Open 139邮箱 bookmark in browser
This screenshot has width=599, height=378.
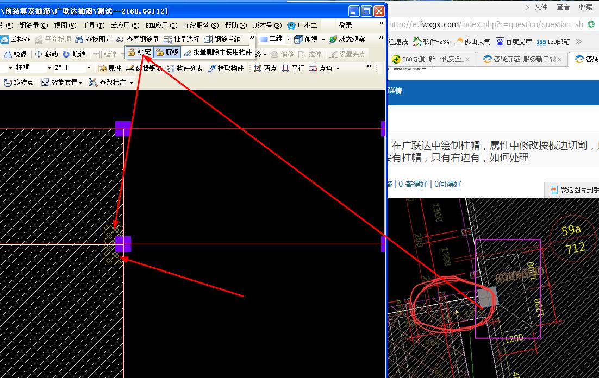click(x=553, y=42)
